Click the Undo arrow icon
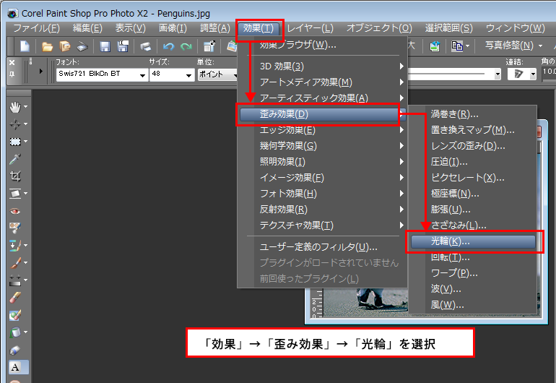This screenshot has width=556, height=383. point(168,46)
